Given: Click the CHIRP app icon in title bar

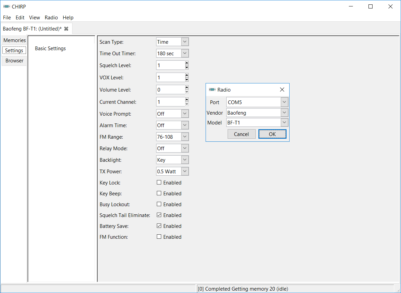Looking at the screenshot, I should 7,6.
